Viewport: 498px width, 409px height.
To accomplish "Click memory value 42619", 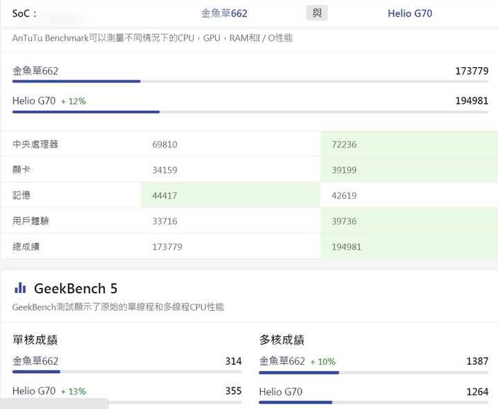I will pos(344,195).
